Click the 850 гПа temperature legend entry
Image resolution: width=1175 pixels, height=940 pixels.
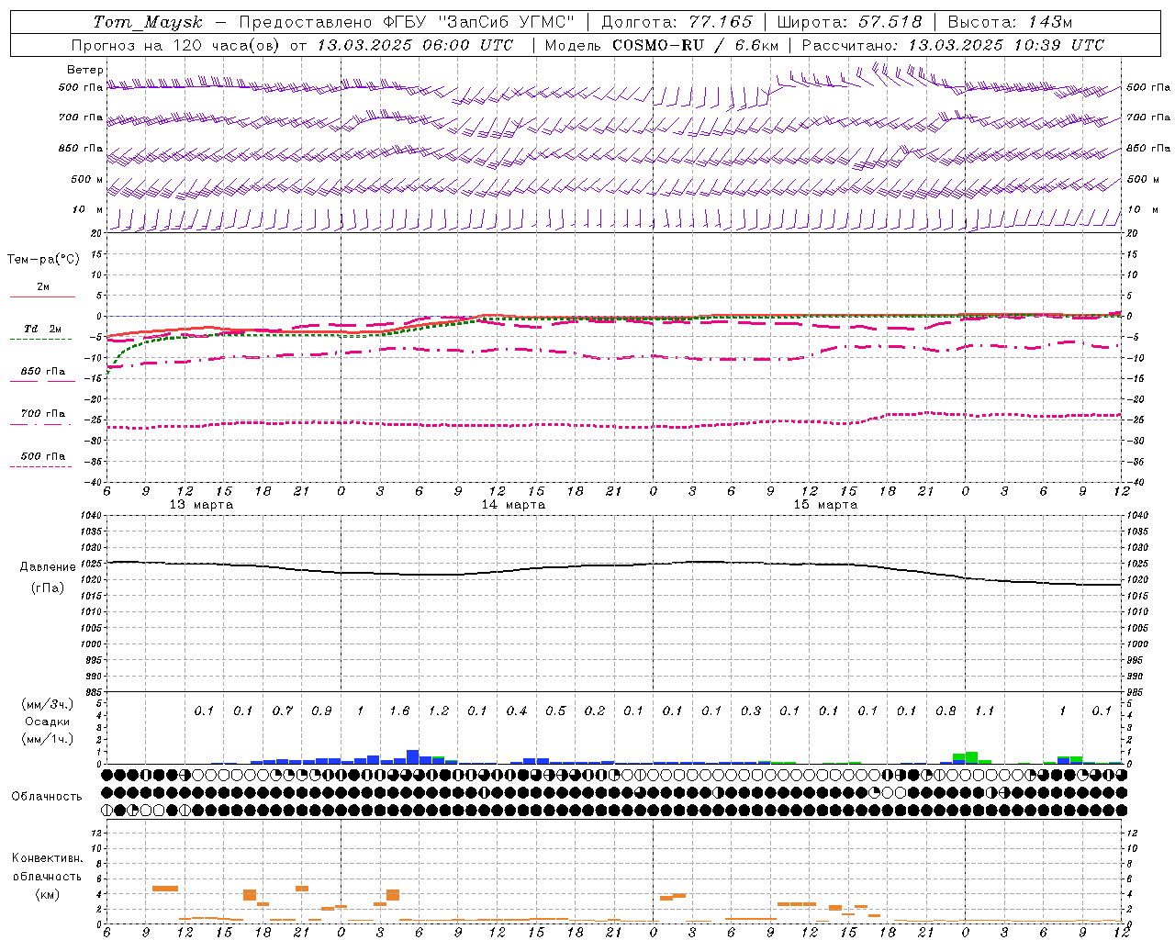[42, 371]
